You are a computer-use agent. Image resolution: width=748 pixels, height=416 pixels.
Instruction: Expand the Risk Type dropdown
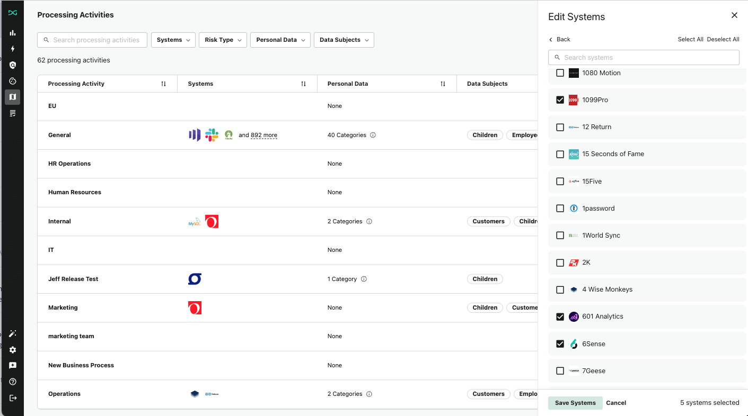[223, 40]
